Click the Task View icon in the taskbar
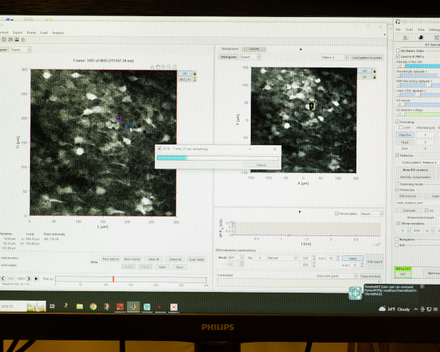The image size is (440, 352). (x=52, y=307)
